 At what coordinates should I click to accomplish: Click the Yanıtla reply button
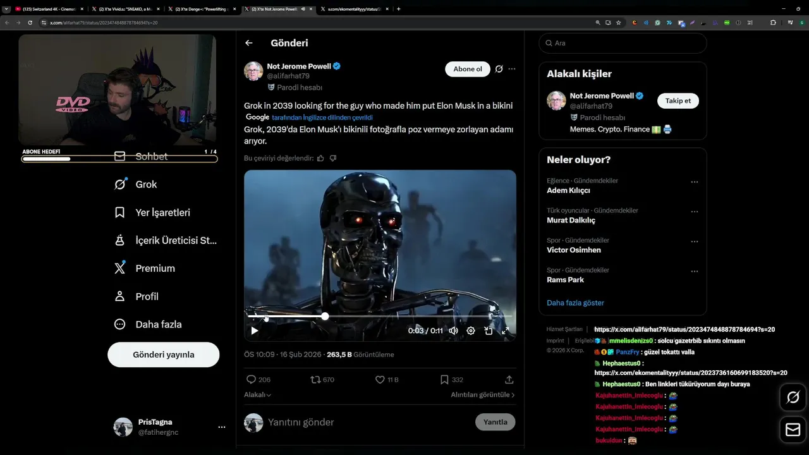(496, 422)
